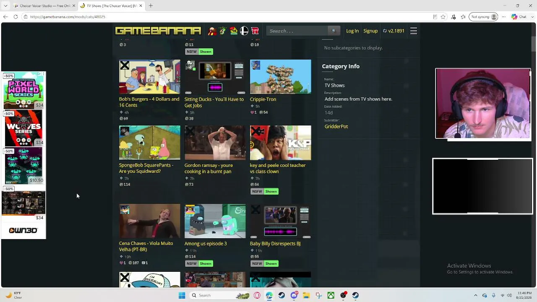Click the browser address bar URL
The image size is (537, 302).
(68, 17)
